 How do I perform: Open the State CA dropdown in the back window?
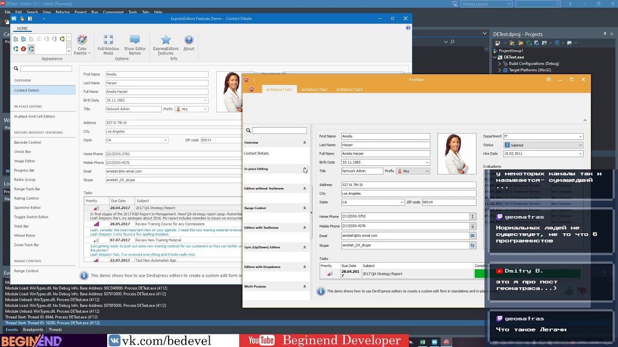pyautogui.click(x=165, y=140)
